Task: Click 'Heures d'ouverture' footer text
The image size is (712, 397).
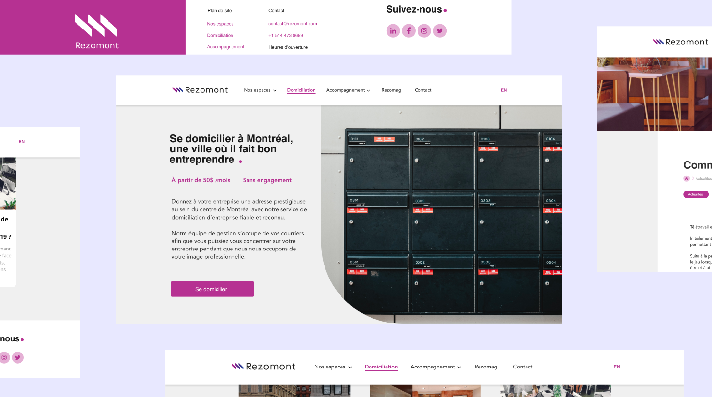Action: tap(288, 47)
